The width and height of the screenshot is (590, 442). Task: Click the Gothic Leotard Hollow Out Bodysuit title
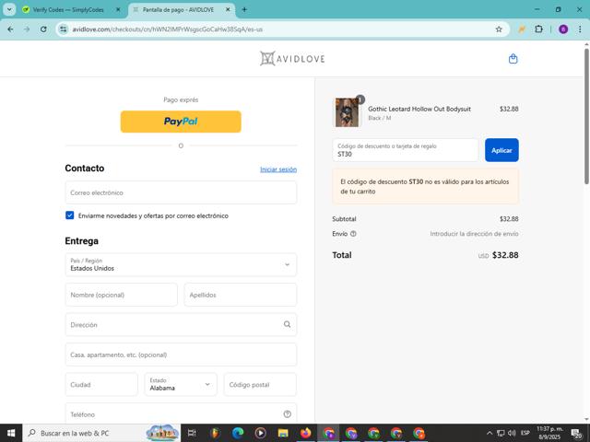419,109
